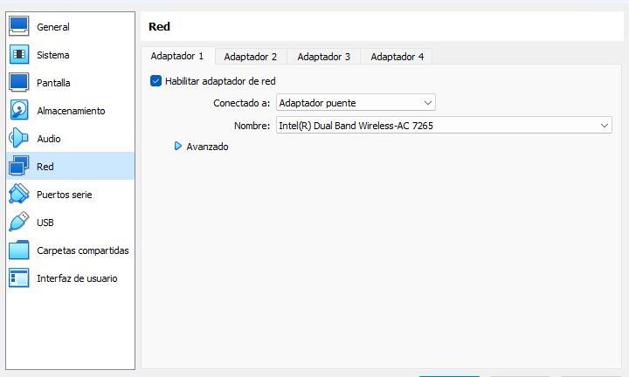Image resolution: width=629 pixels, height=377 pixels.
Task: Select the Sistema chip icon
Action: click(19, 54)
